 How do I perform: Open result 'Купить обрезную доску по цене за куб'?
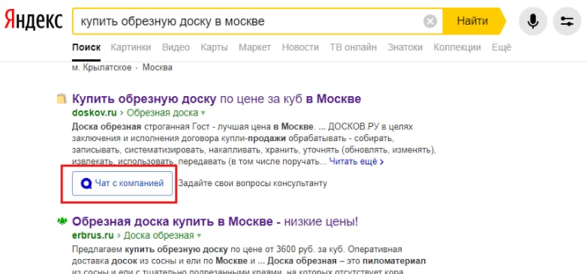tap(216, 99)
